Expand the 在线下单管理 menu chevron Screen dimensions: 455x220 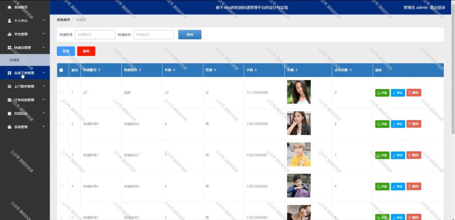point(44,73)
